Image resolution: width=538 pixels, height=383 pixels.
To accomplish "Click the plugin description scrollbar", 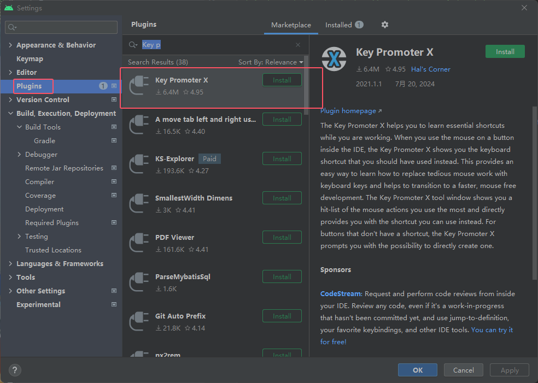I will (x=534, y=194).
